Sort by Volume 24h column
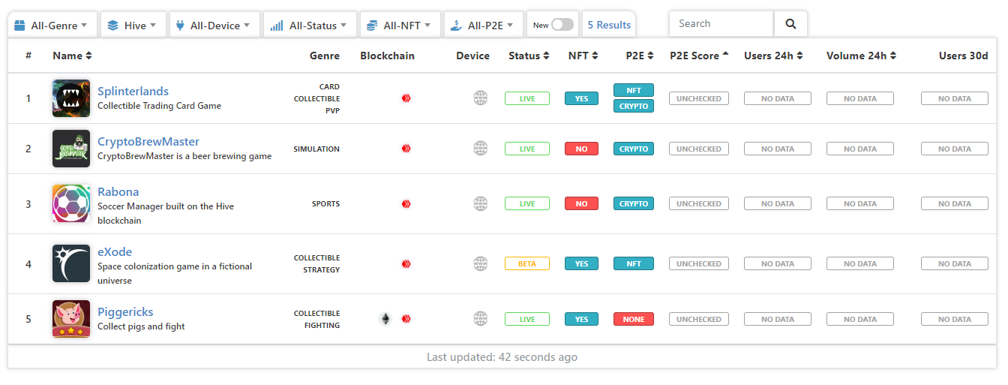Viewport: 1008px width, 385px height. click(x=861, y=56)
